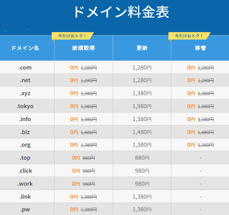Screen dimensions: 229x215
Task: Click the .xyz renewal price 1,380円
Action: point(142,93)
